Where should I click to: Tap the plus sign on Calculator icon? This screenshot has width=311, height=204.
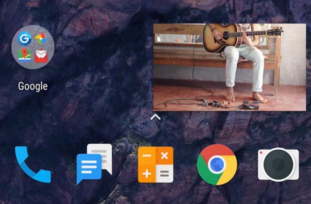point(146,173)
